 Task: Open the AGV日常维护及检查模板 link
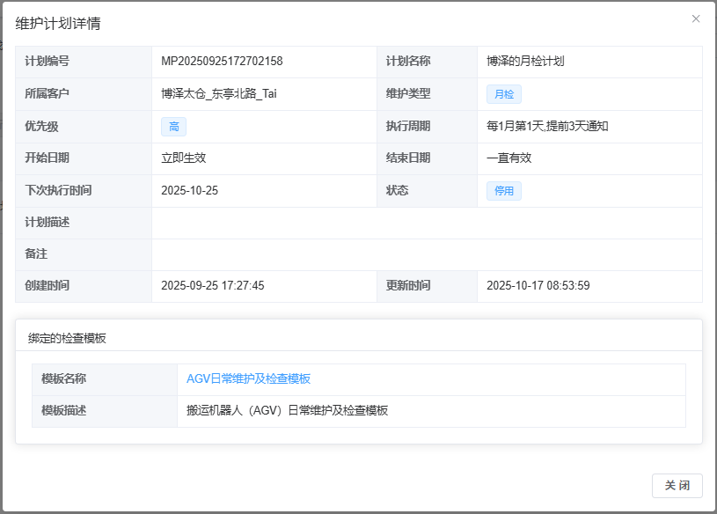(x=248, y=378)
